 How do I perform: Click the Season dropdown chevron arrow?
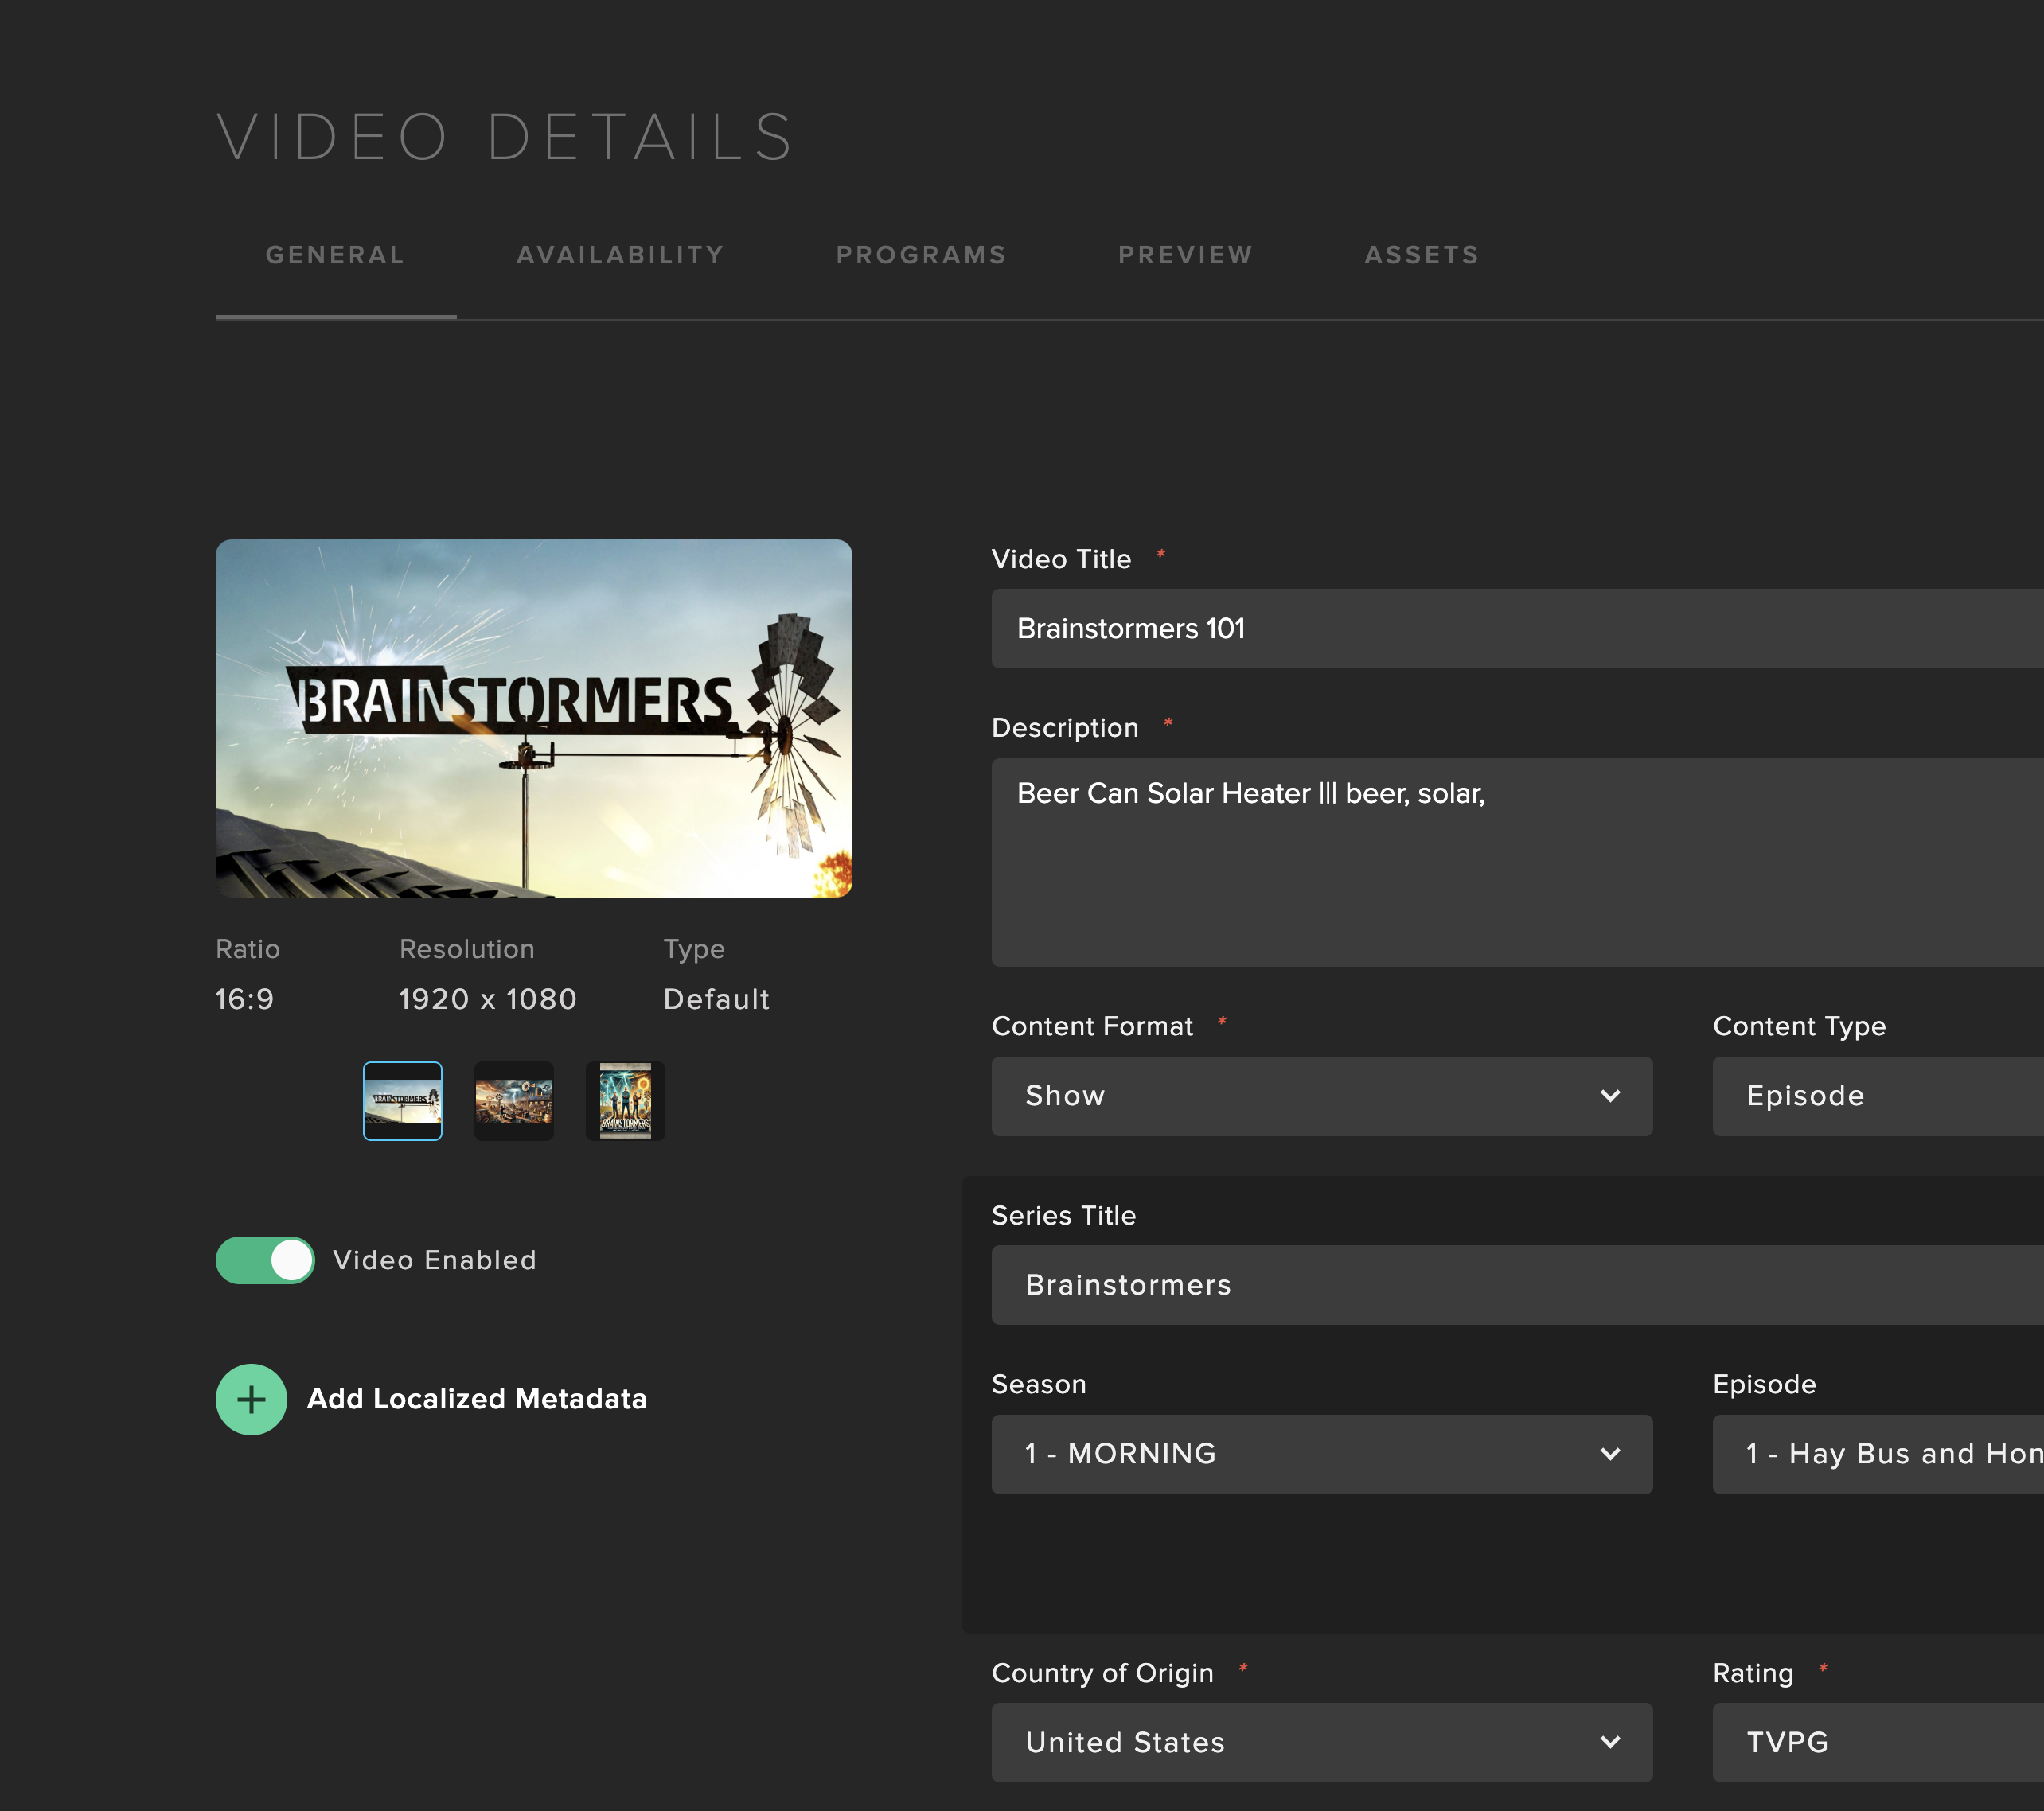coord(1610,1455)
